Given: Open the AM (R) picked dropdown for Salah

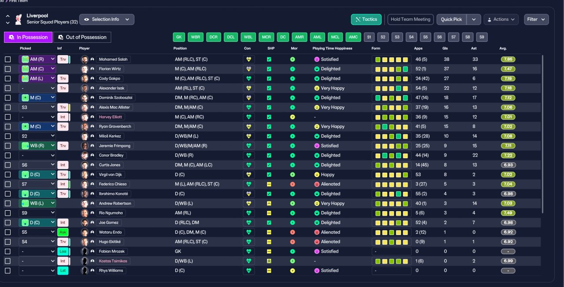Looking at the screenshot, I should pos(37,59).
